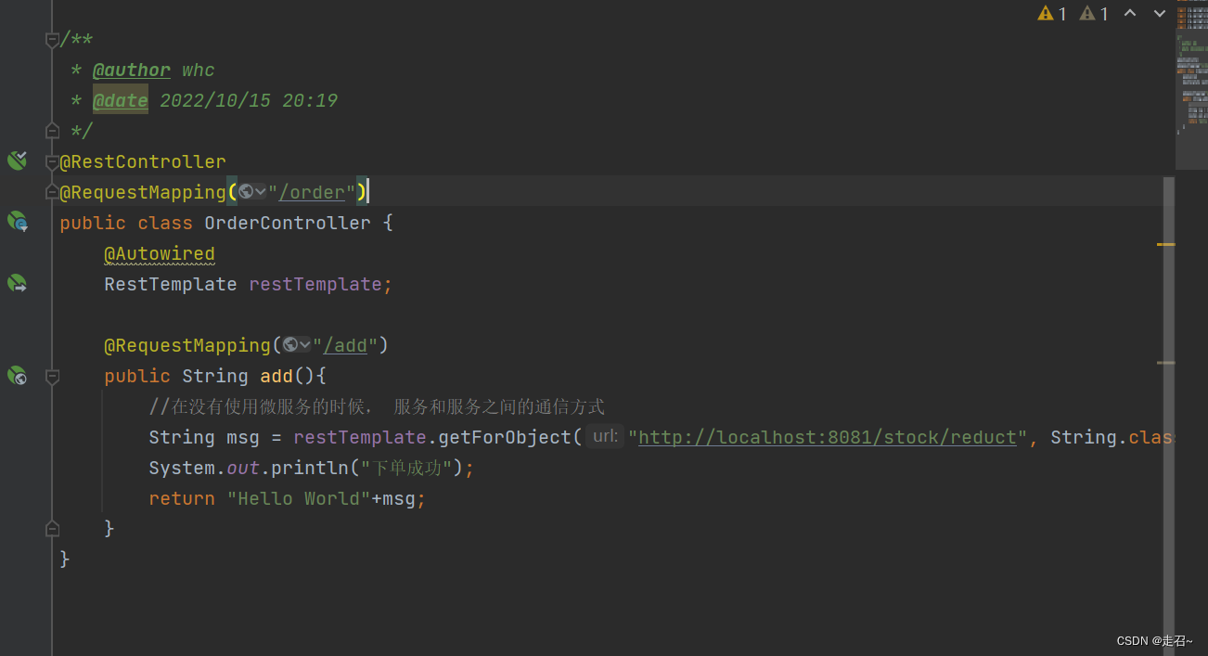Screen dimensions: 1208x656
Task: Click the "/order" mapping path link
Action: click(312, 192)
